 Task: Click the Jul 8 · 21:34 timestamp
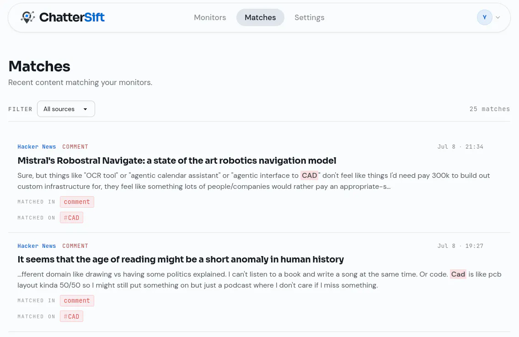click(x=460, y=147)
